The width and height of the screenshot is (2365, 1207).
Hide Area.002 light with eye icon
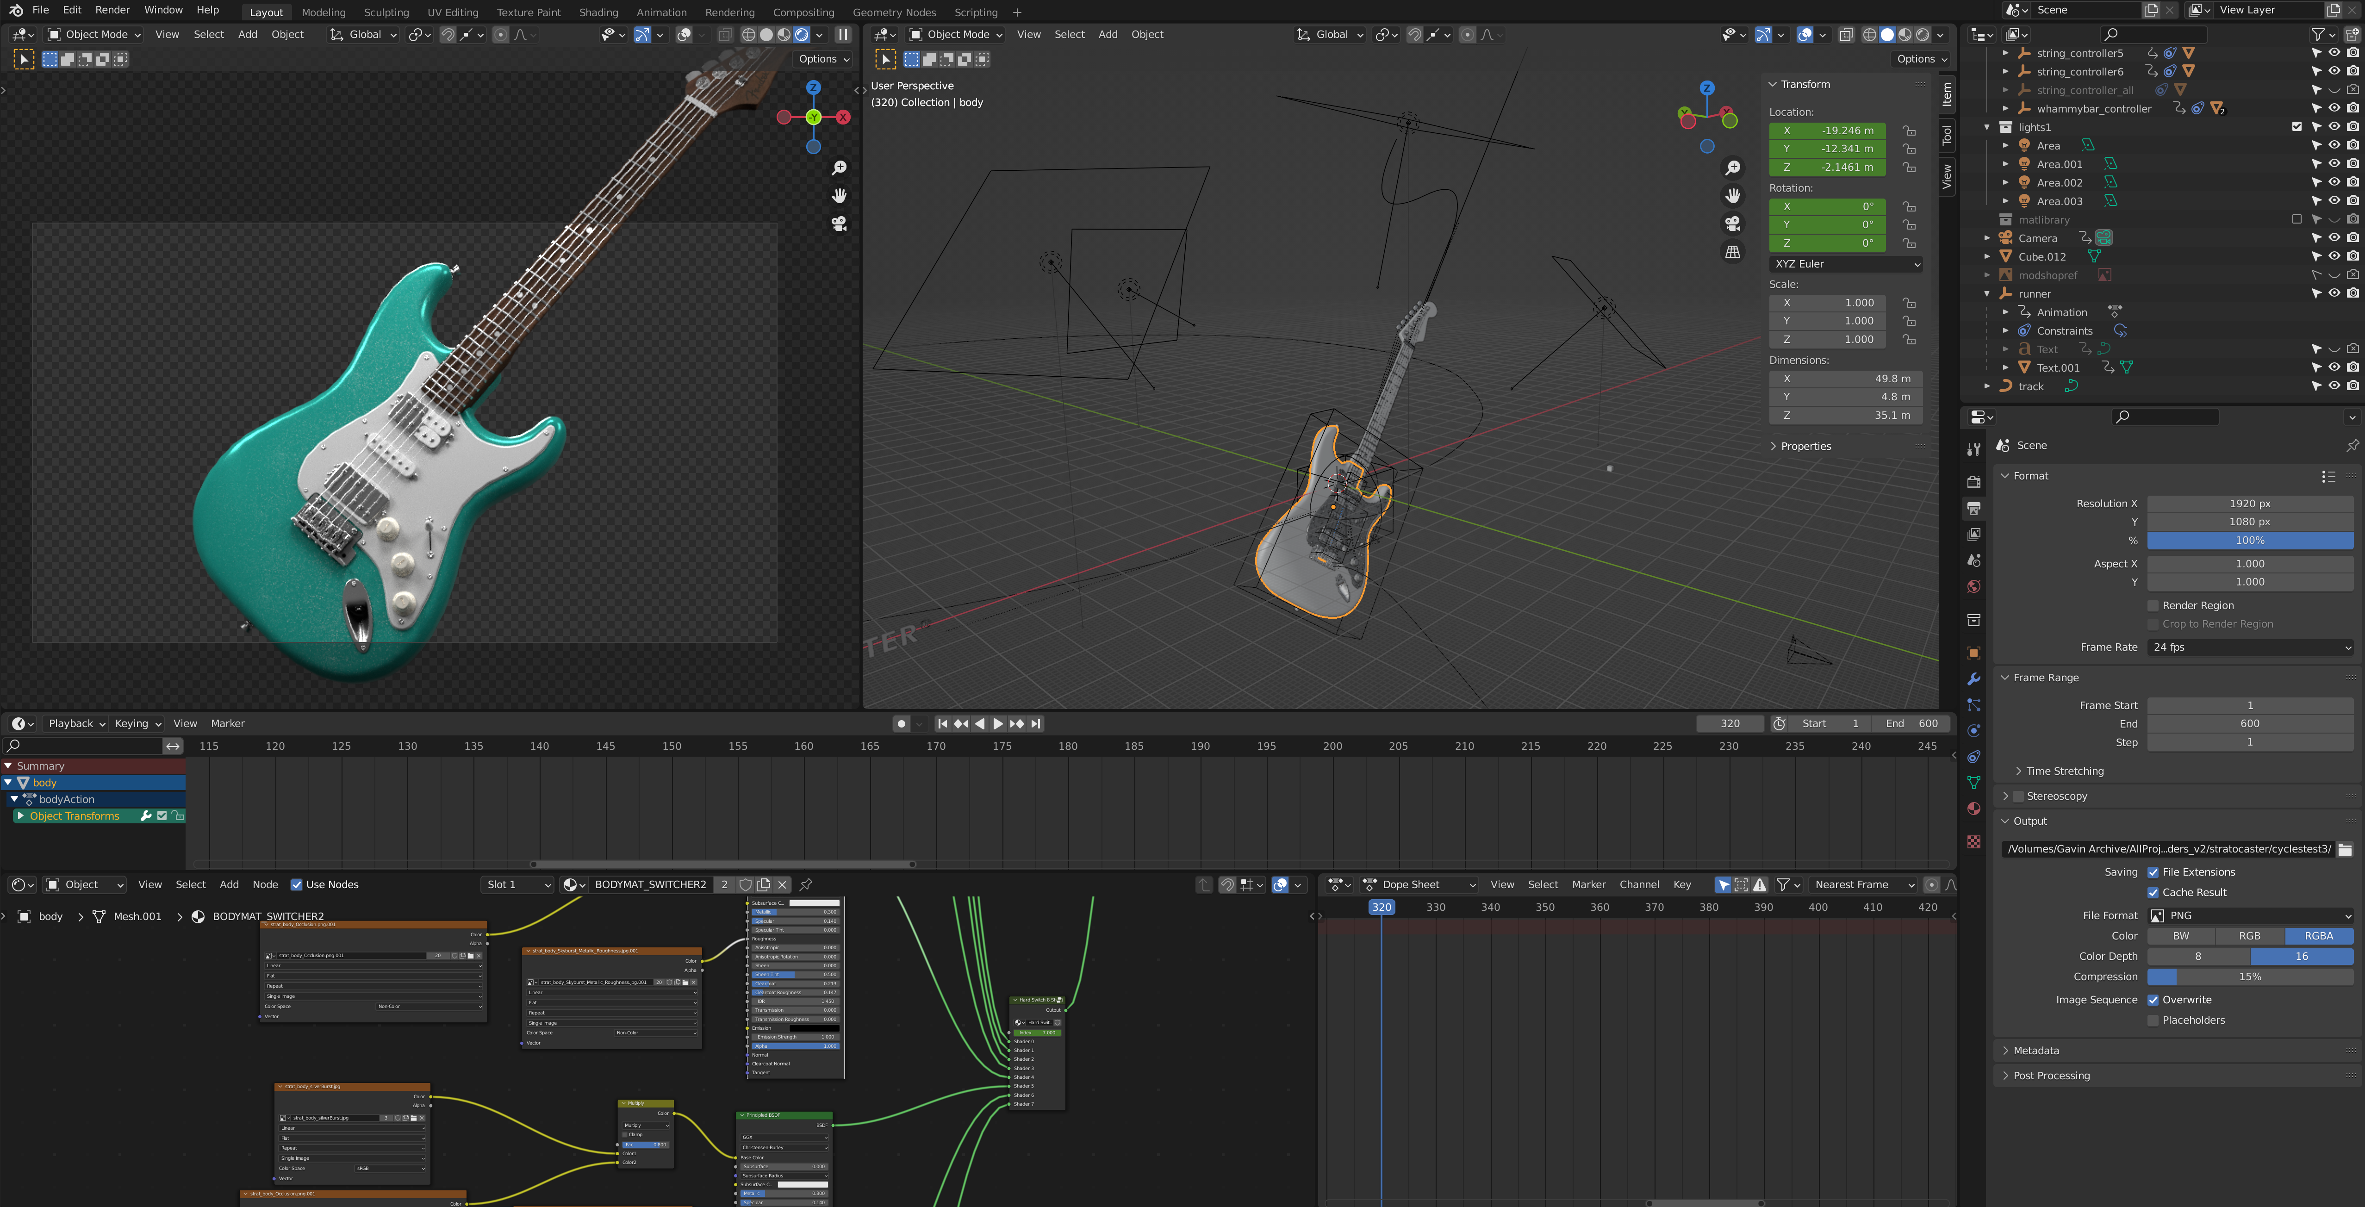(2334, 183)
